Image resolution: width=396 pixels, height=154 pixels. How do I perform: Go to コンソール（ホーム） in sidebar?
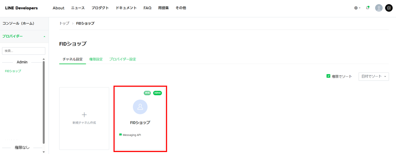coord(18,23)
